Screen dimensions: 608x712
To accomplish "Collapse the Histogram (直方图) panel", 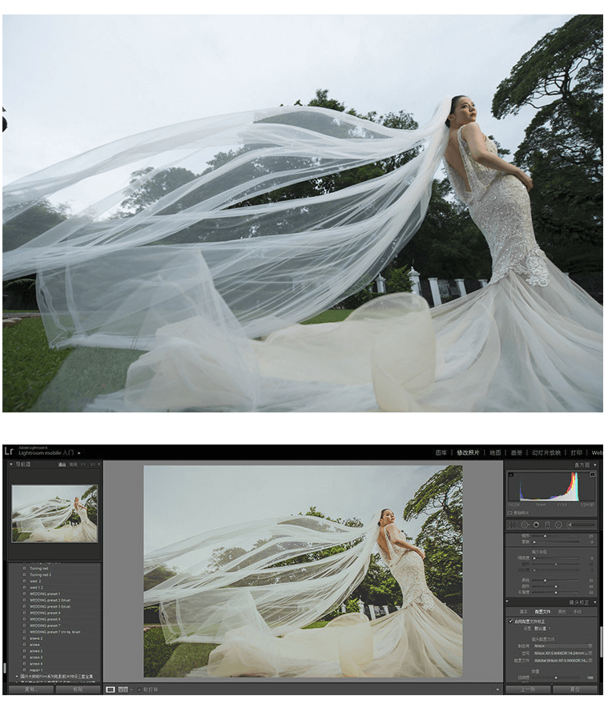I will [595, 465].
